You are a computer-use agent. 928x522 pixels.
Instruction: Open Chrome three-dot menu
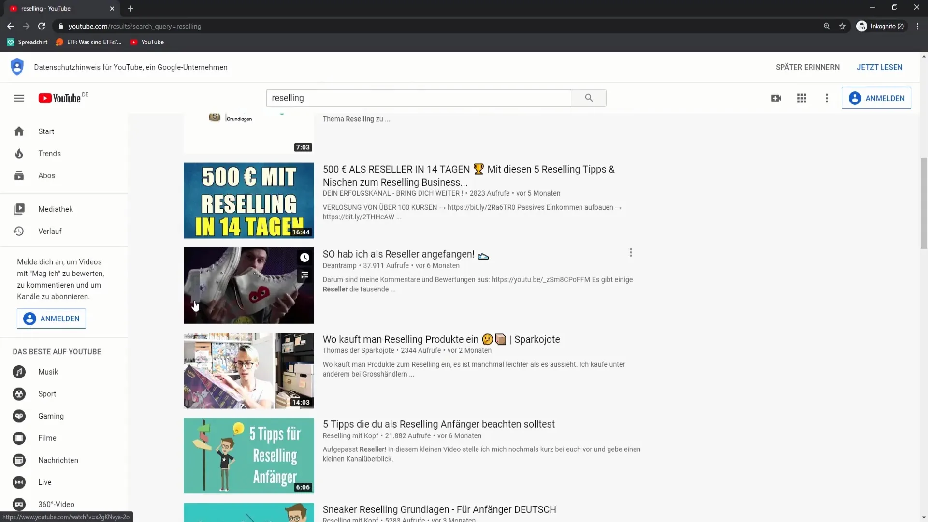917,26
